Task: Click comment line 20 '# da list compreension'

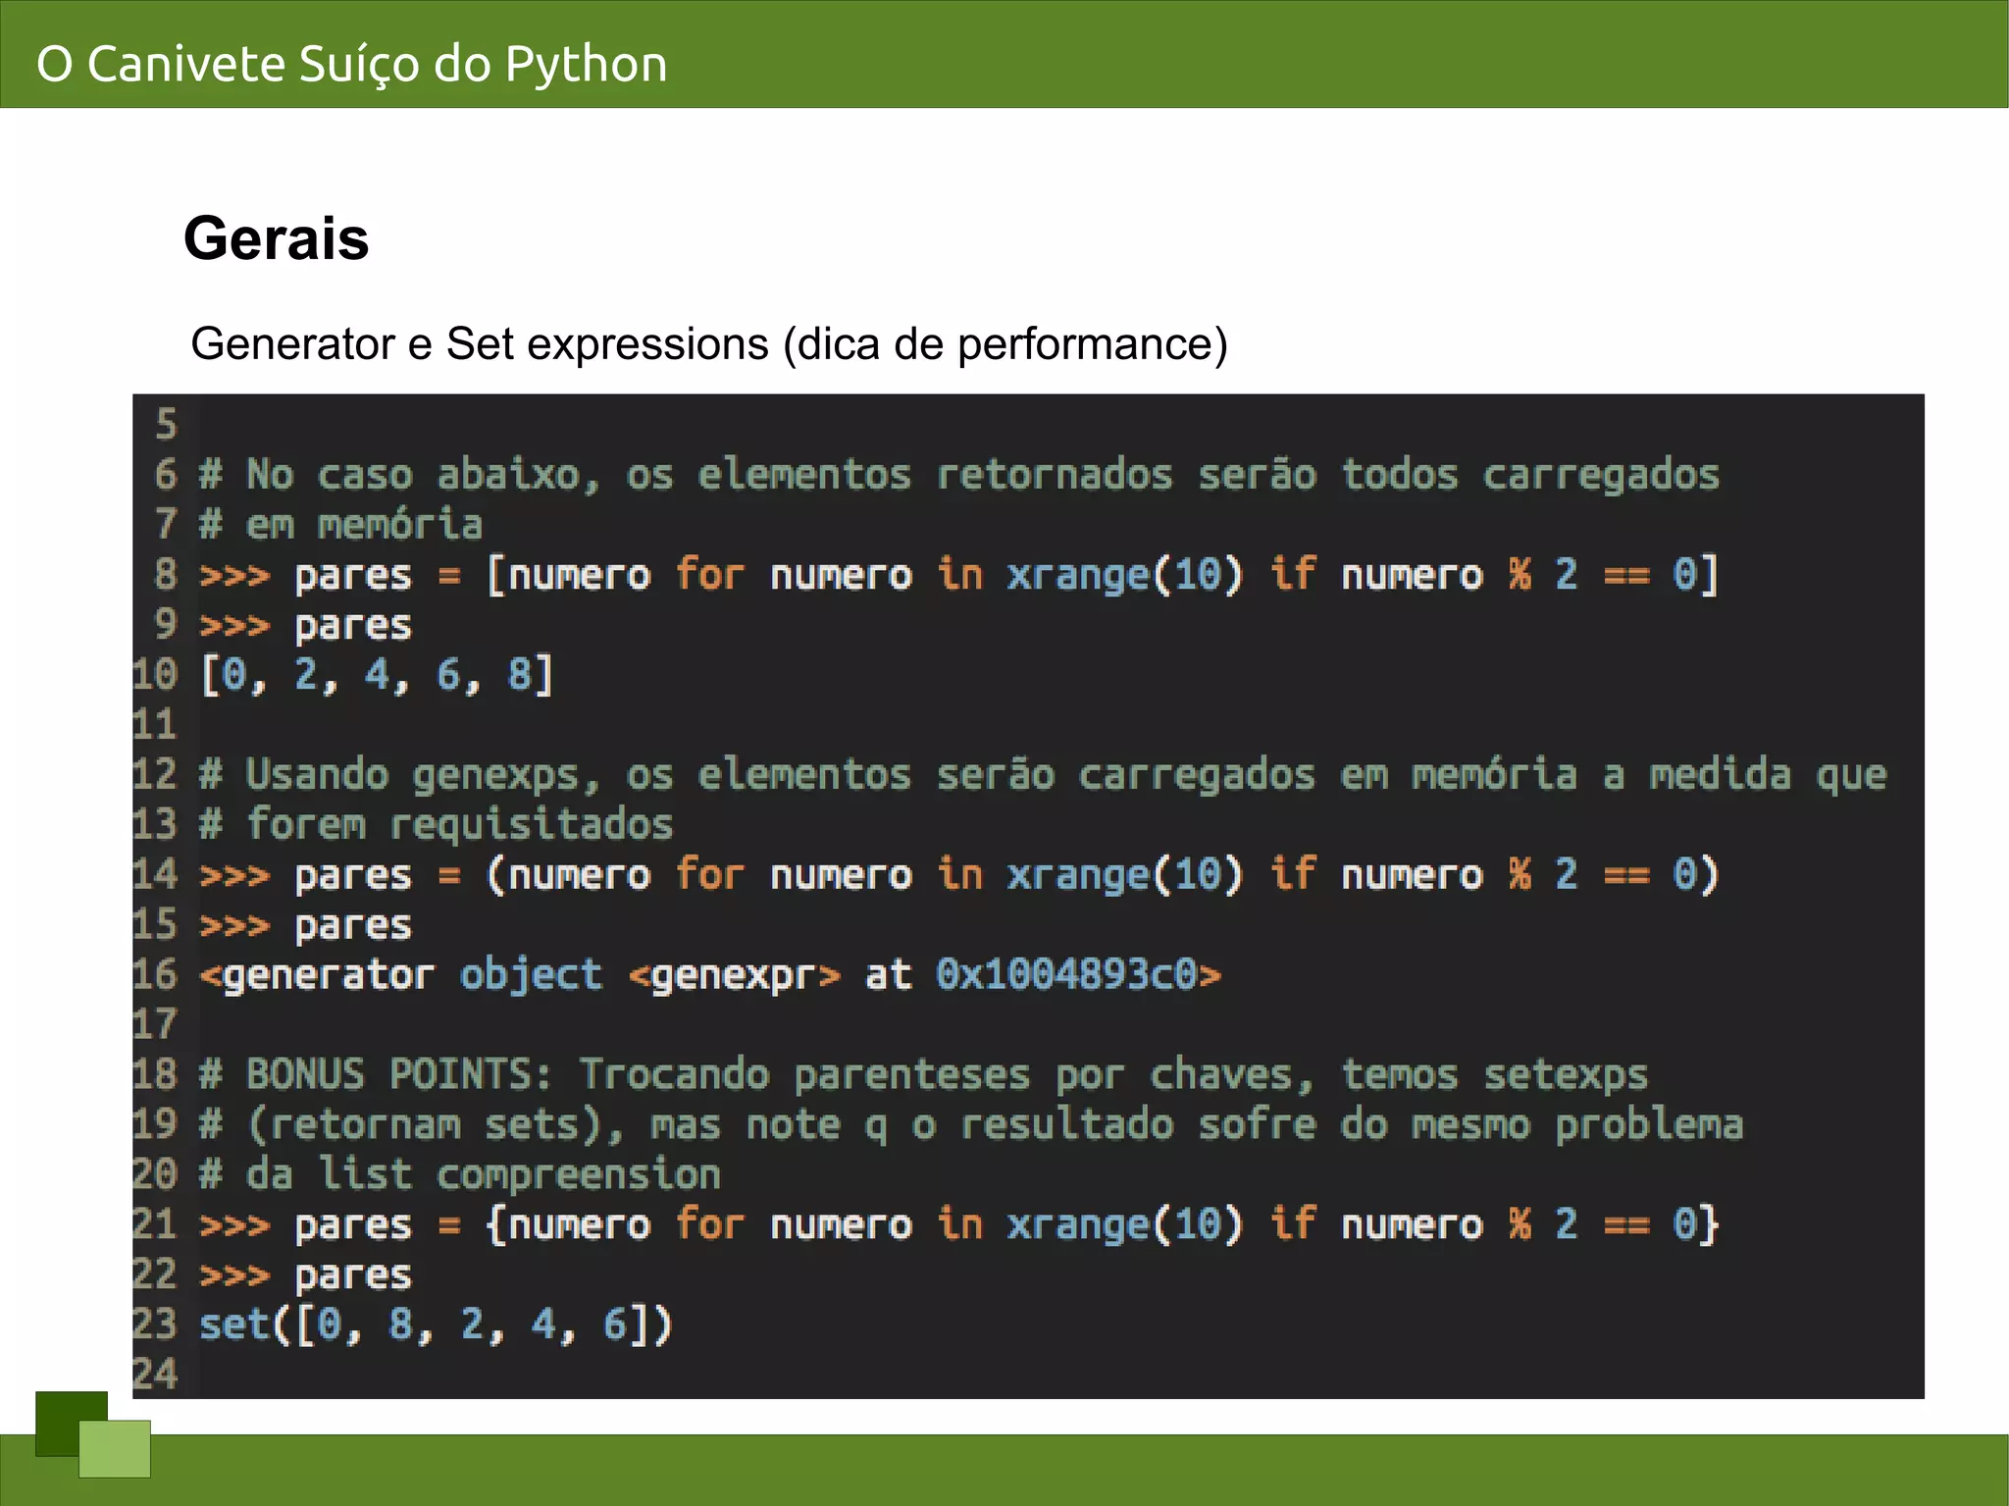Action: pyautogui.click(x=460, y=1174)
